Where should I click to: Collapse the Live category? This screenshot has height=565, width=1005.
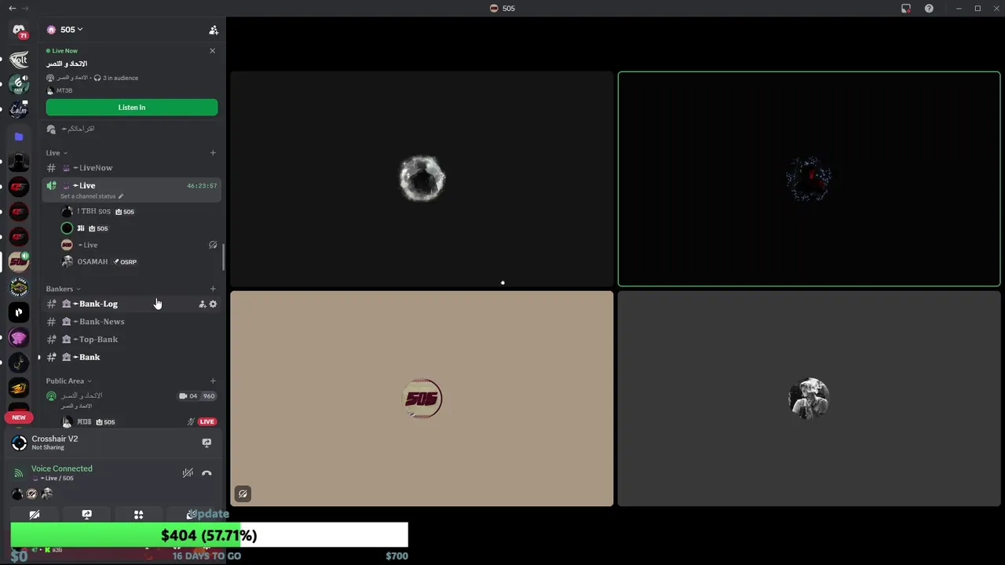[57, 153]
